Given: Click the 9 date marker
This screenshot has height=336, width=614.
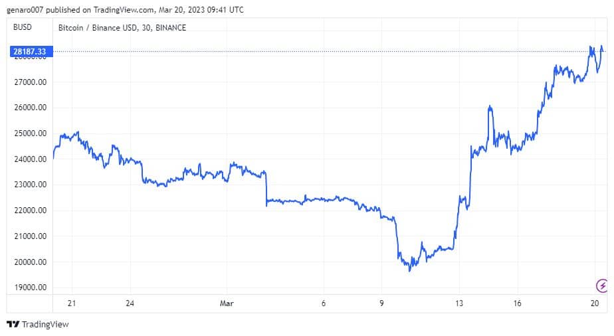Looking at the screenshot, I should click(381, 303).
